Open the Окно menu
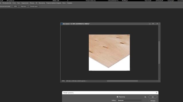The height and width of the screenshot is (102, 183). click(x=64, y=3)
